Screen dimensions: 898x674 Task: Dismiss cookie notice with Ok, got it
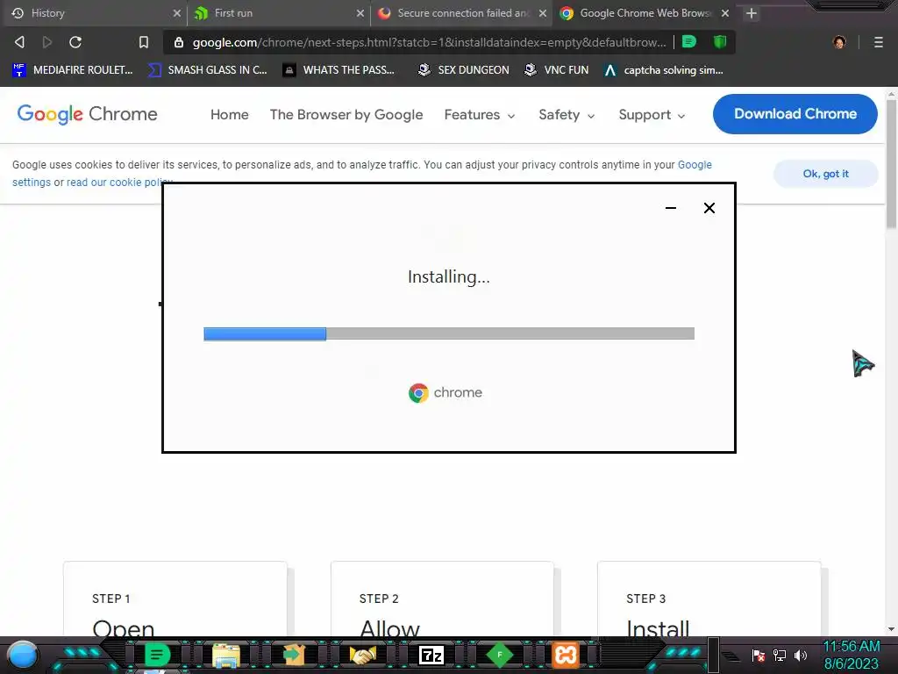pos(825,174)
